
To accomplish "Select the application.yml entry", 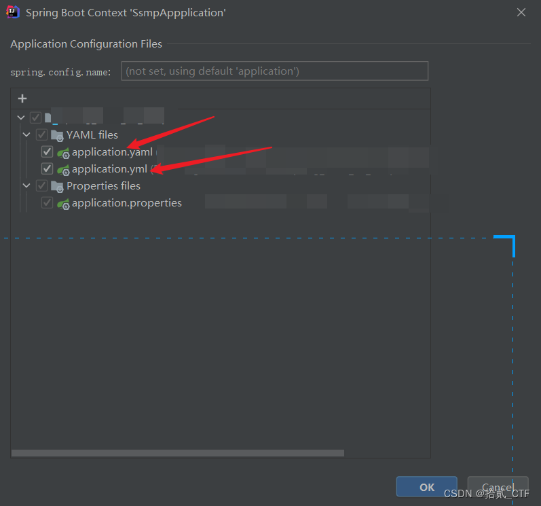I will point(110,169).
